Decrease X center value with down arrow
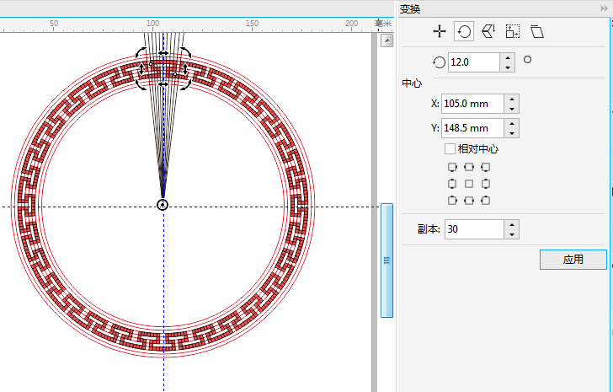The width and height of the screenshot is (613, 392). (512, 109)
